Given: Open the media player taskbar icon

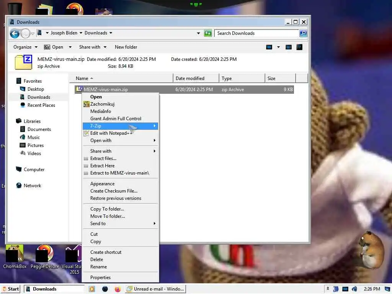Looking at the screenshot, I should 92,289.
